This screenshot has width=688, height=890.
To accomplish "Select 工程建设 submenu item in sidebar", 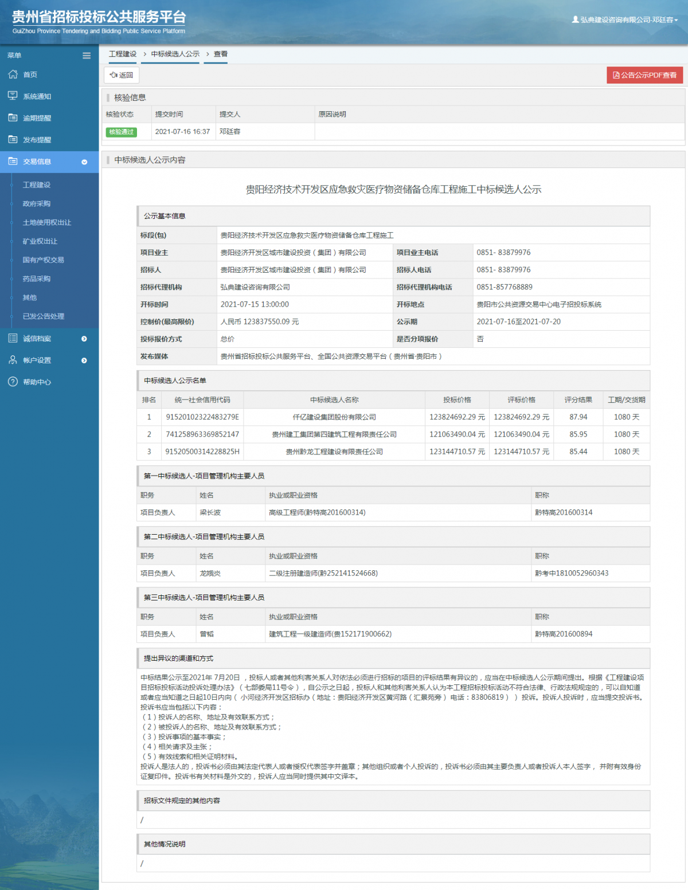I will tap(37, 185).
